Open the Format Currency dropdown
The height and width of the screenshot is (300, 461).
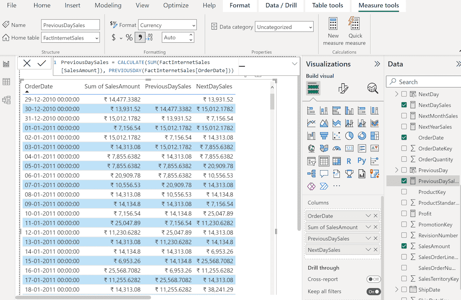pos(194,25)
